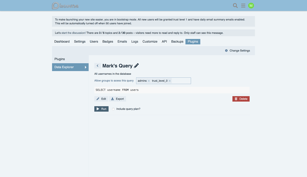The image size is (307, 177).
Task: Enable Include query plan checkbox
Action: 113,109
